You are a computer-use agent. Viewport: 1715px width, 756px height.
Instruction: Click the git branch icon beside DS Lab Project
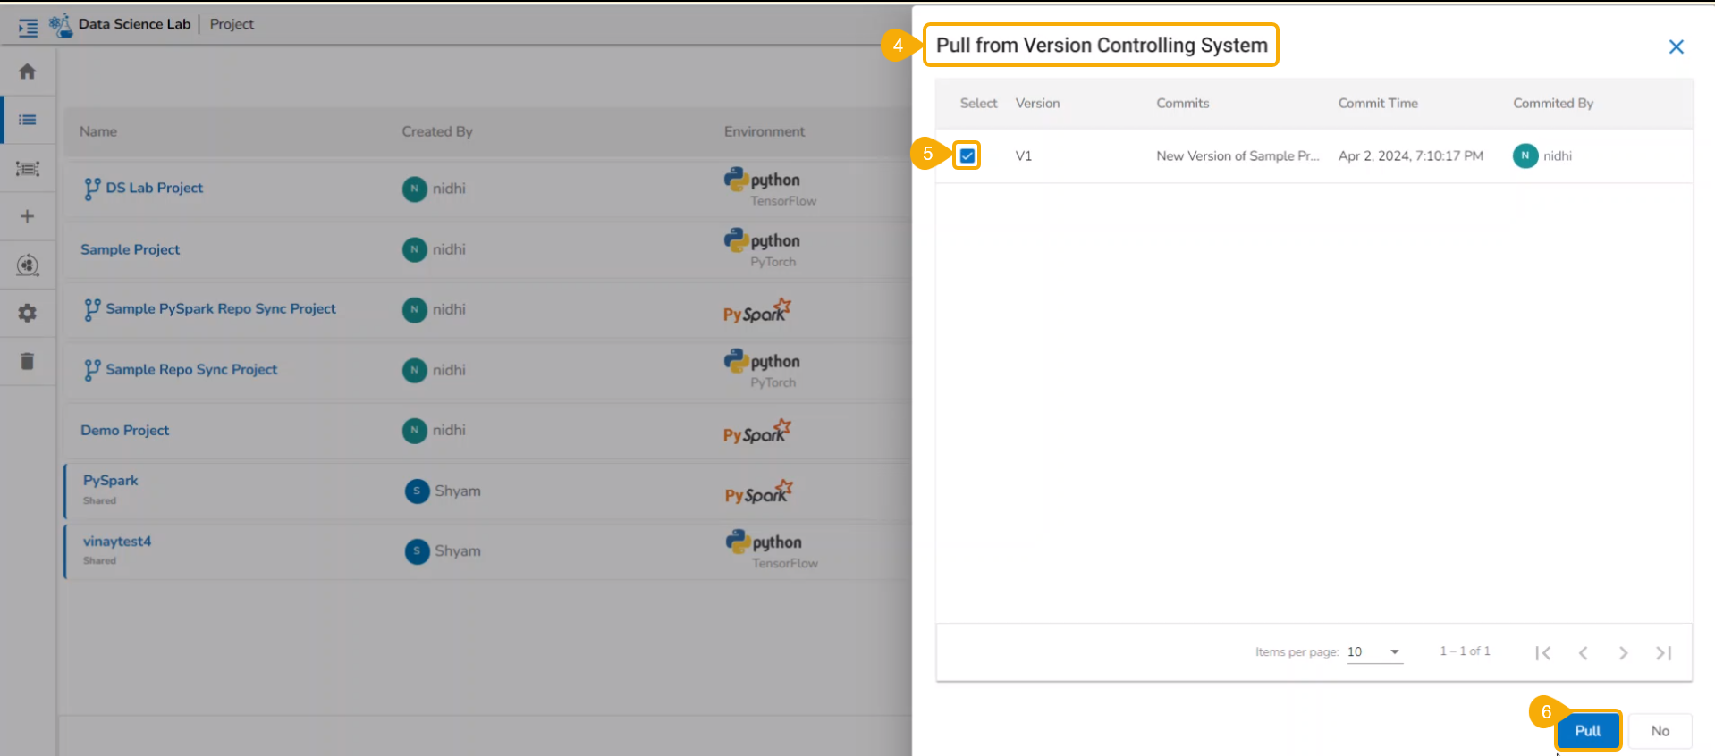[91, 189]
